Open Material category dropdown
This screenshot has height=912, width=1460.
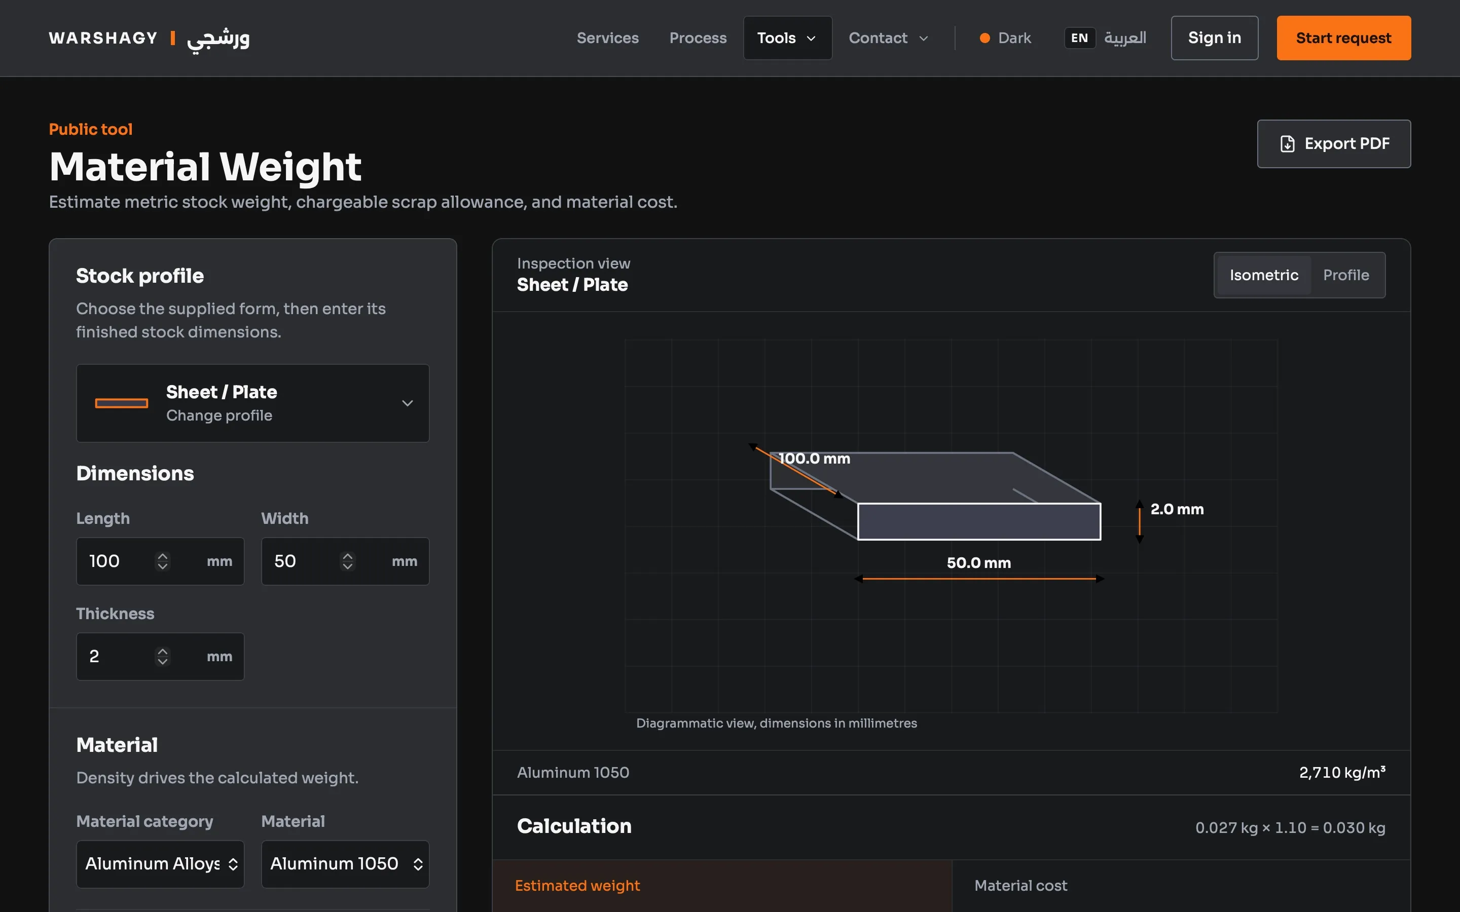tap(160, 864)
